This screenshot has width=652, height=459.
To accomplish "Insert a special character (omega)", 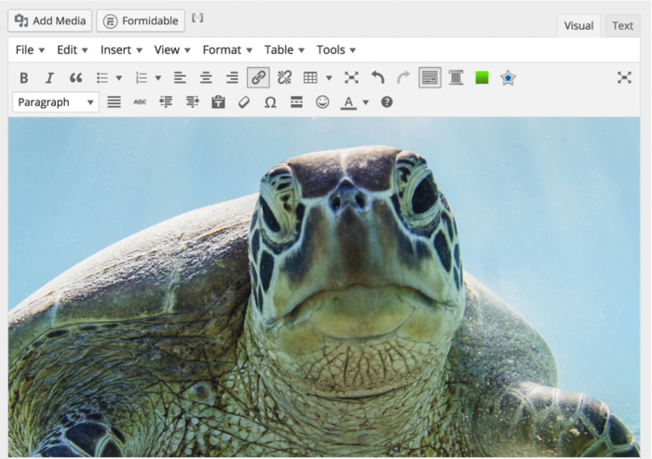I will point(270,102).
